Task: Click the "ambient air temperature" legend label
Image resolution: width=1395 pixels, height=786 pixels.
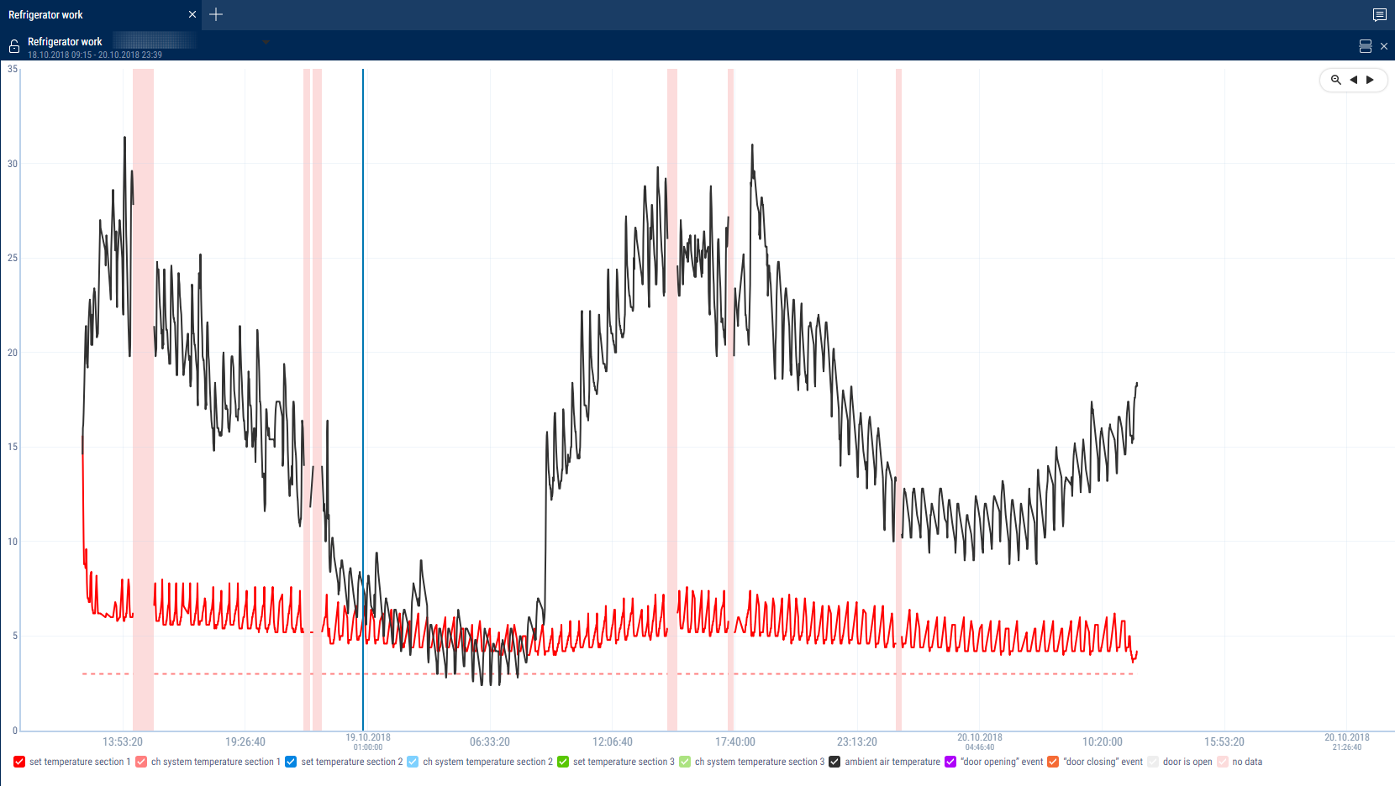Action: click(892, 762)
